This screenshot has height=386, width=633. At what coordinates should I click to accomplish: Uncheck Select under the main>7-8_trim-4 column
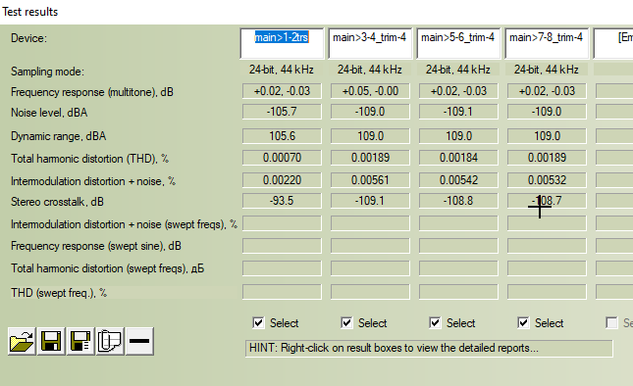[x=523, y=322]
